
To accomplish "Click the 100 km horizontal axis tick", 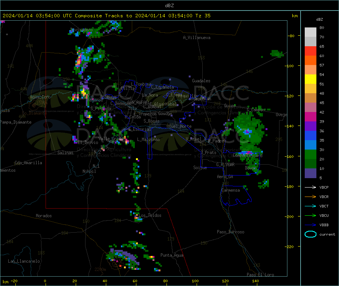I will [195, 281].
